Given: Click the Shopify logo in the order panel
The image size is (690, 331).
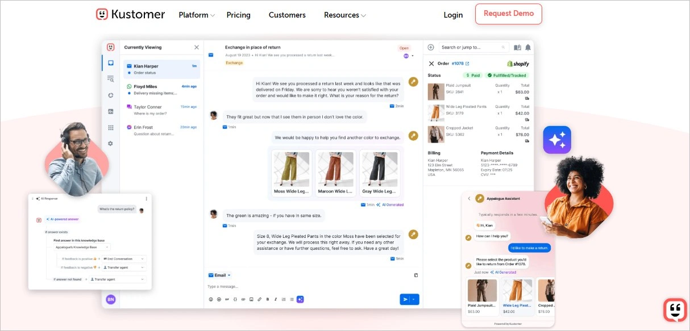Looking at the screenshot, I should 518,64.
